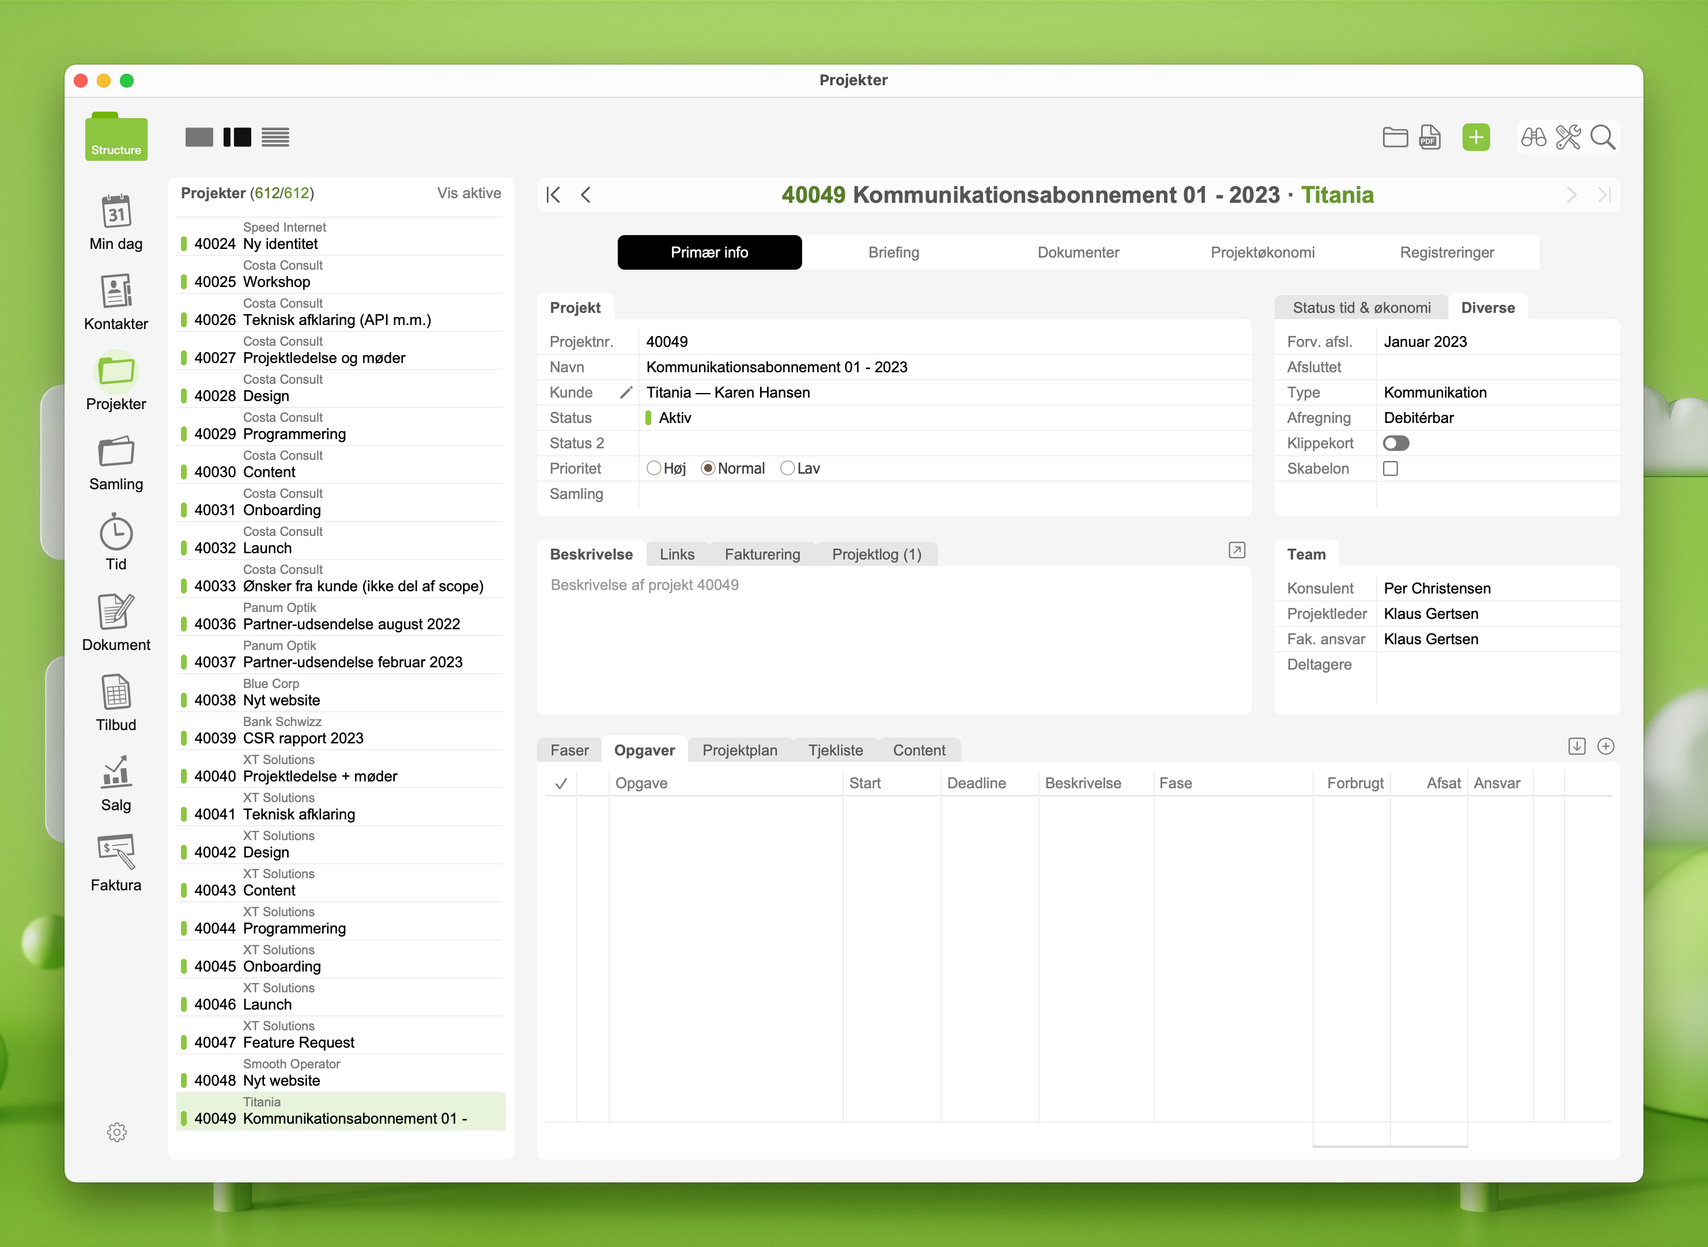1708x1247 pixels.
Task: Open the settings gear at sidebar bottom
Action: [116, 1132]
